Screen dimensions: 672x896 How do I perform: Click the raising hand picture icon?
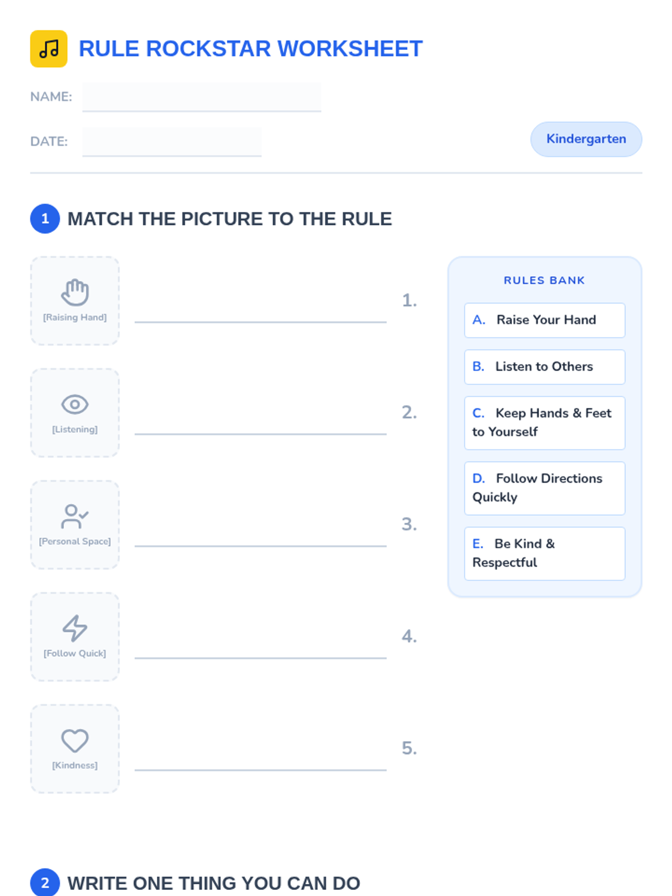pyautogui.click(x=74, y=292)
